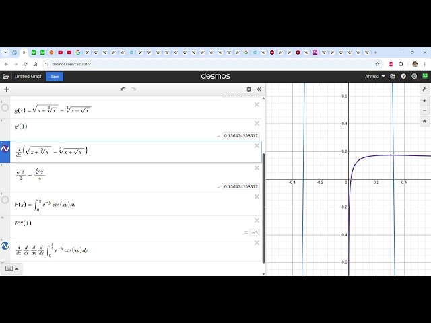Viewport: 431px width, 323px height.
Task: Open the Chrome extensions puzzle icon
Action: (x=401, y=64)
